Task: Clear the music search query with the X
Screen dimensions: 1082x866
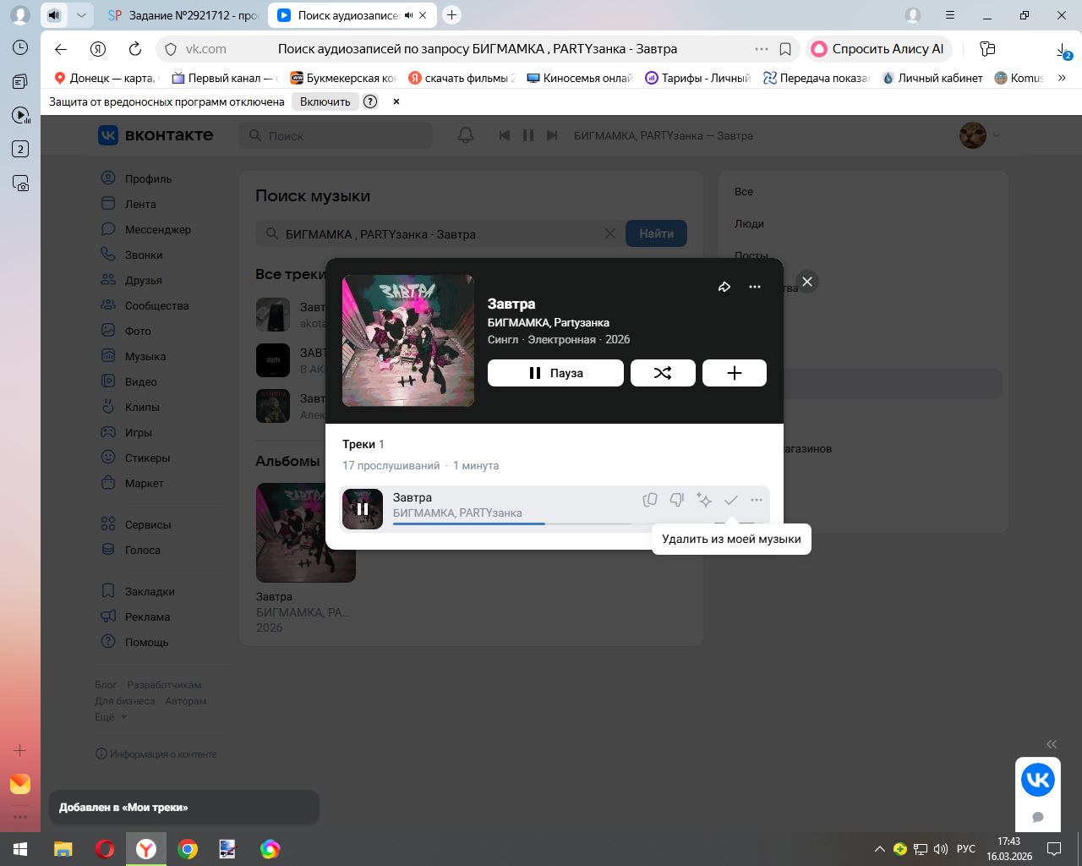Action: point(610,233)
